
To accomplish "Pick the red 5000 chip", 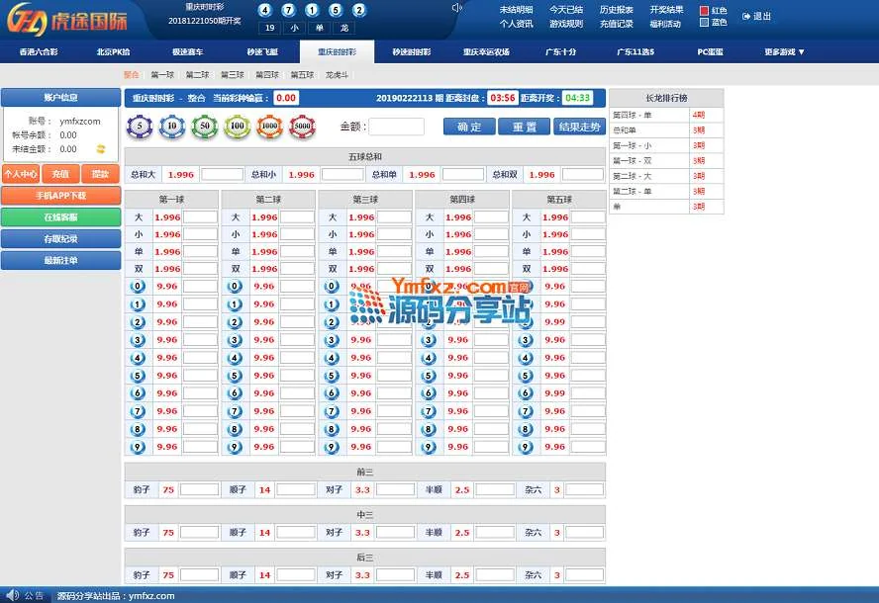I will coord(301,127).
